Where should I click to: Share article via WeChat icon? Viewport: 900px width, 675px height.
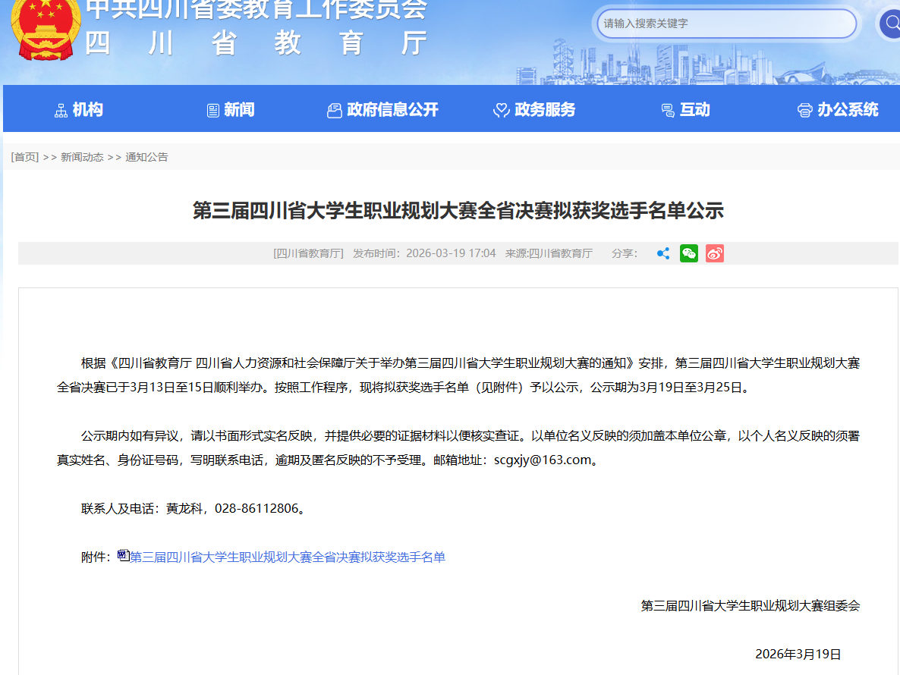pos(688,253)
